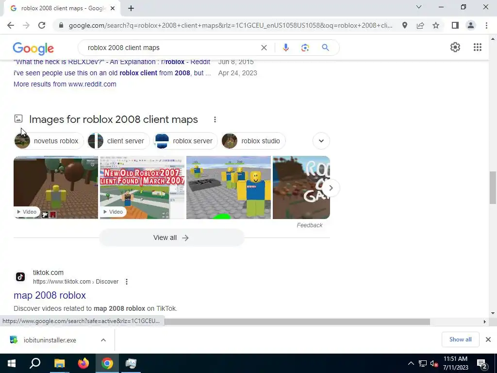497x373 pixels.
Task: Filter images by roblox studio
Action: (x=253, y=141)
